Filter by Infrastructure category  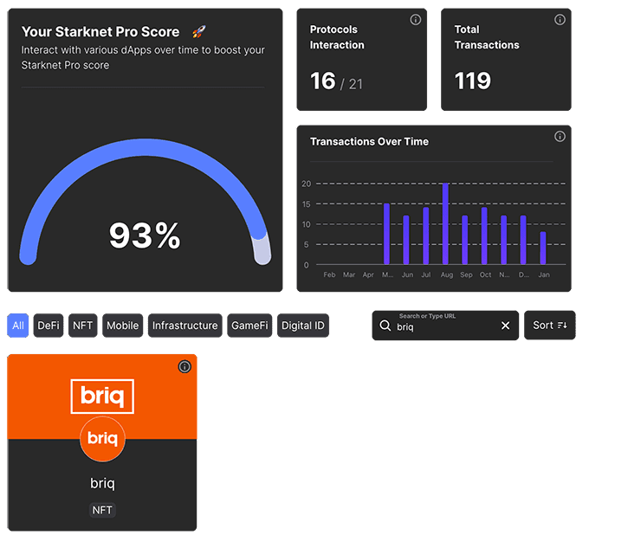coord(185,326)
